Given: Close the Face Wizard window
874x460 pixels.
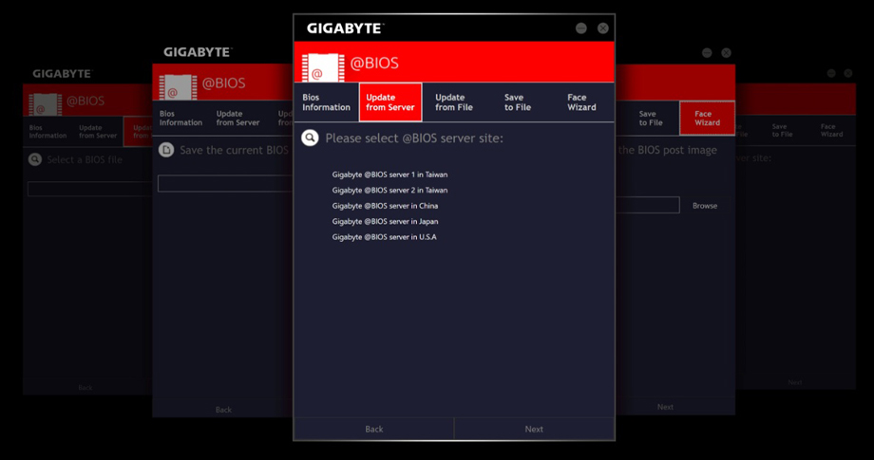Looking at the screenshot, I should coord(726,53).
